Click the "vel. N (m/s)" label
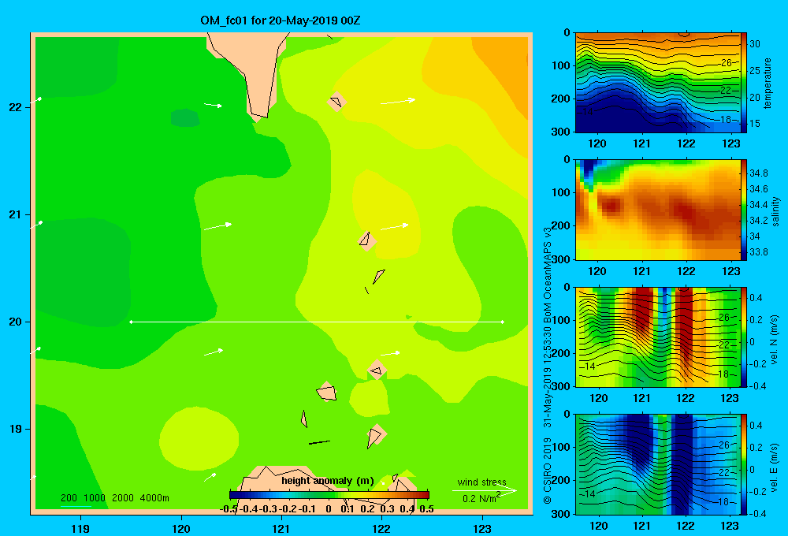Viewport: 788px width, 536px height. click(x=774, y=340)
